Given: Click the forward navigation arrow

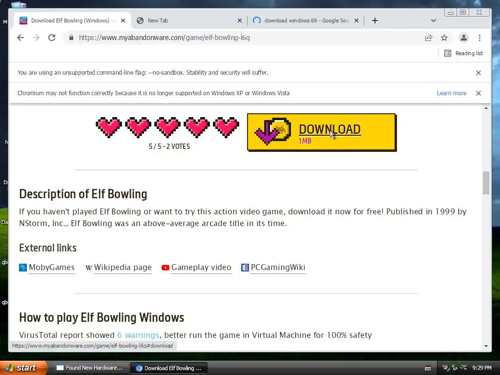Looking at the screenshot, I should pos(36,38).
